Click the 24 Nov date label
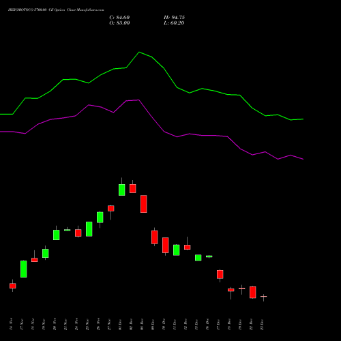The height and width of the screenshot is (341, 341). coord(76,324)
